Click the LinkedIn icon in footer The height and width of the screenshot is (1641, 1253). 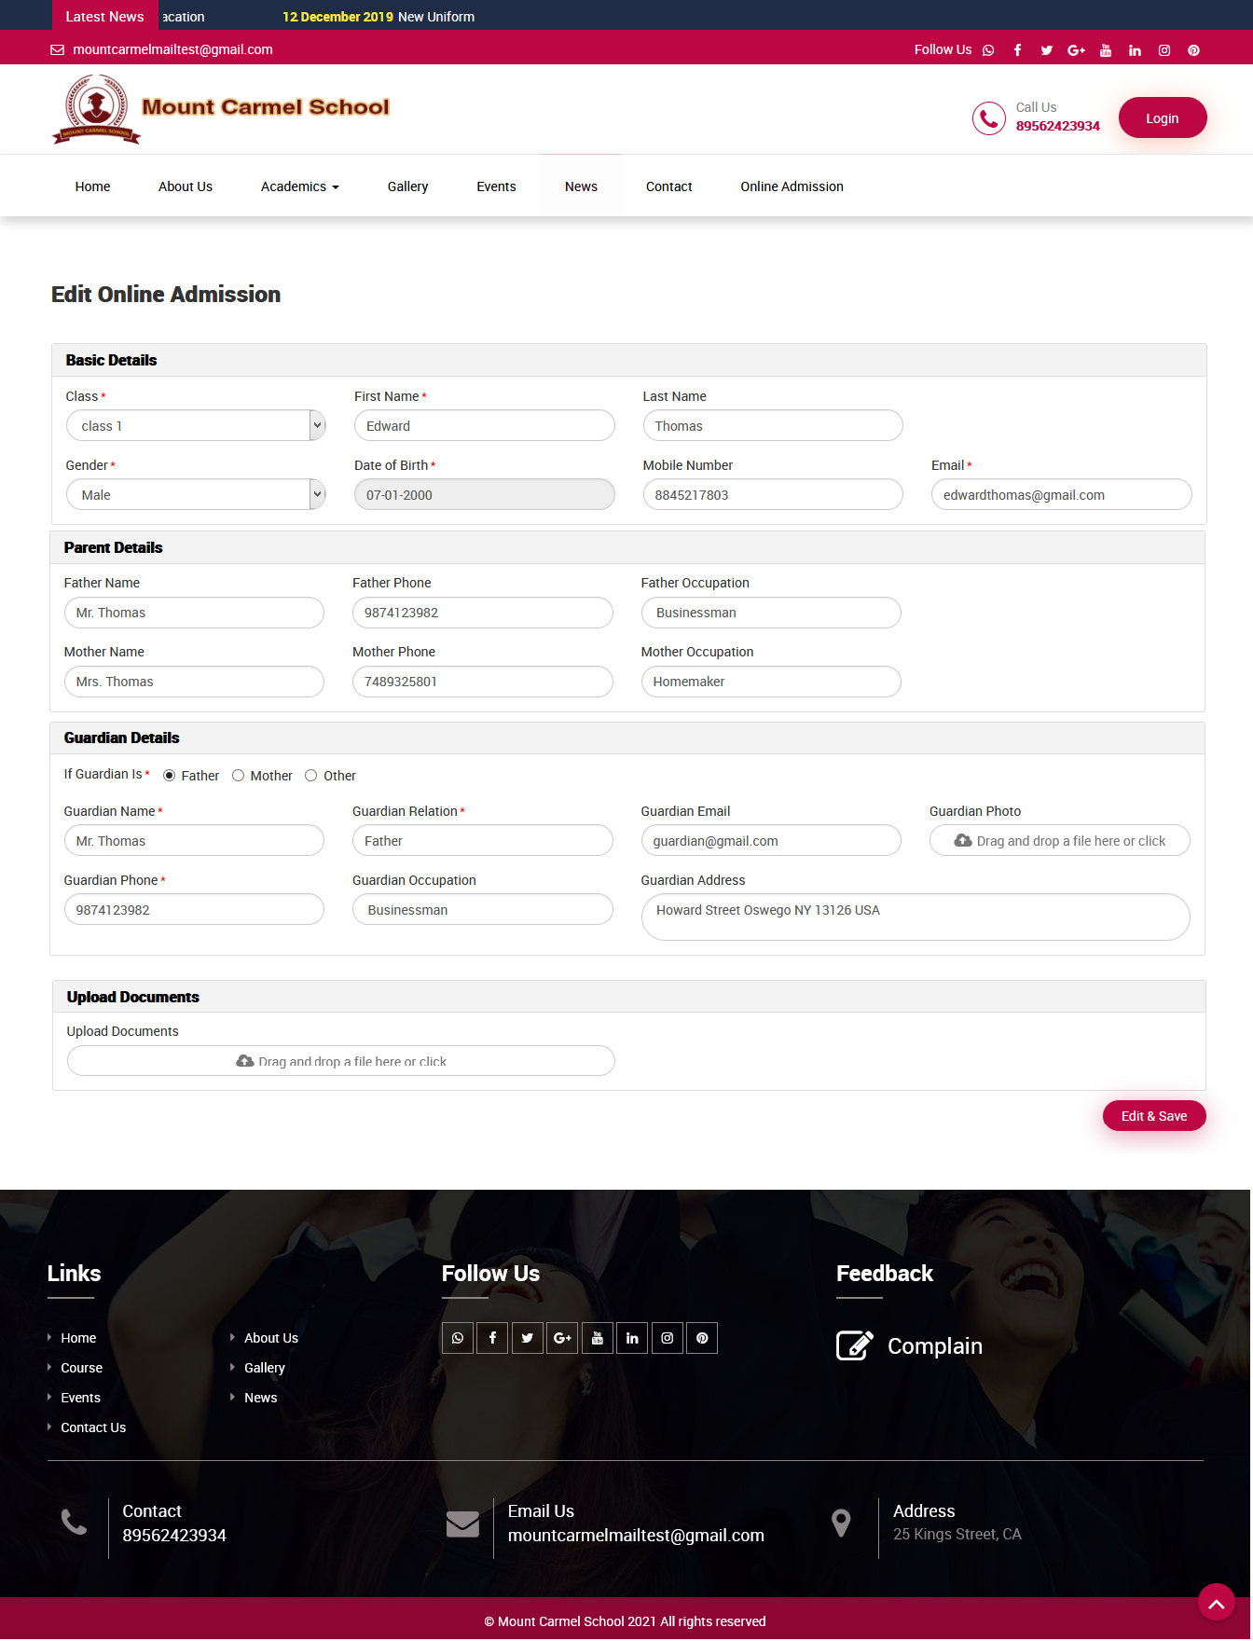click(632, 1339)
